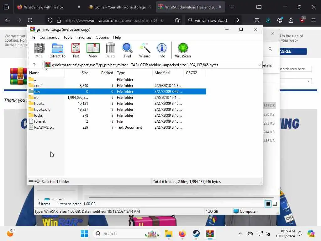Select the db folder row
The width and height of the screenshot is (321, 241).
[117, 98]
